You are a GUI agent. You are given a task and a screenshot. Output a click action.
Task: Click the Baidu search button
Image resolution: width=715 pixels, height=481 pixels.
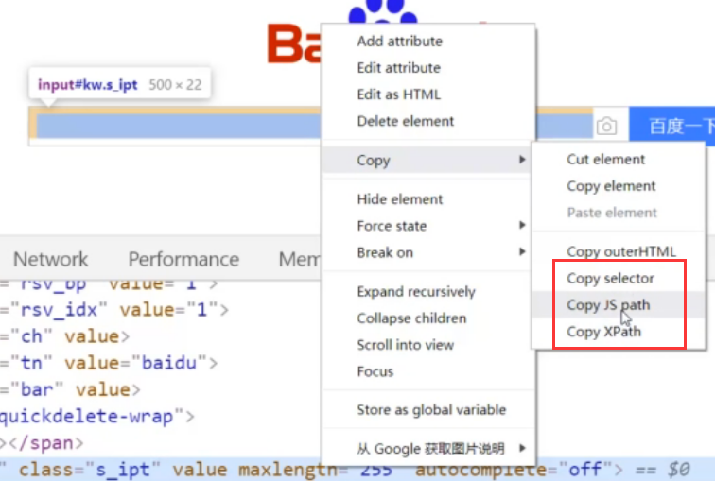672,126
